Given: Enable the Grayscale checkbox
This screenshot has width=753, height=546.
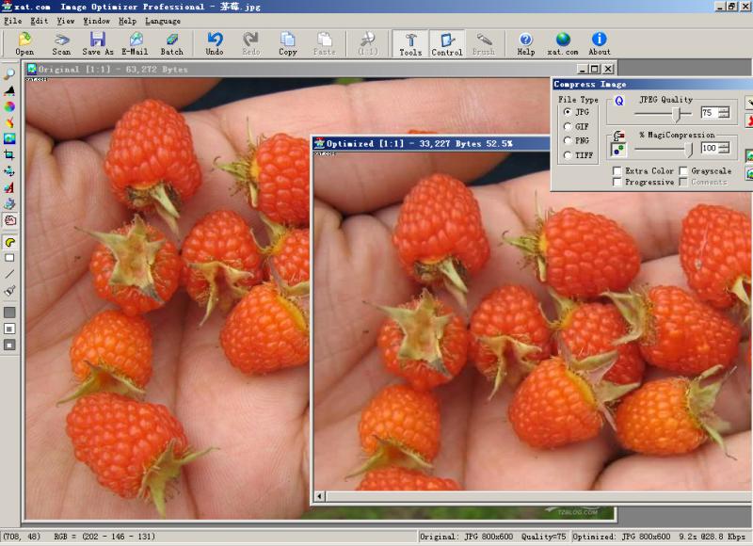Looking at the screenshot, I should 683,171.
